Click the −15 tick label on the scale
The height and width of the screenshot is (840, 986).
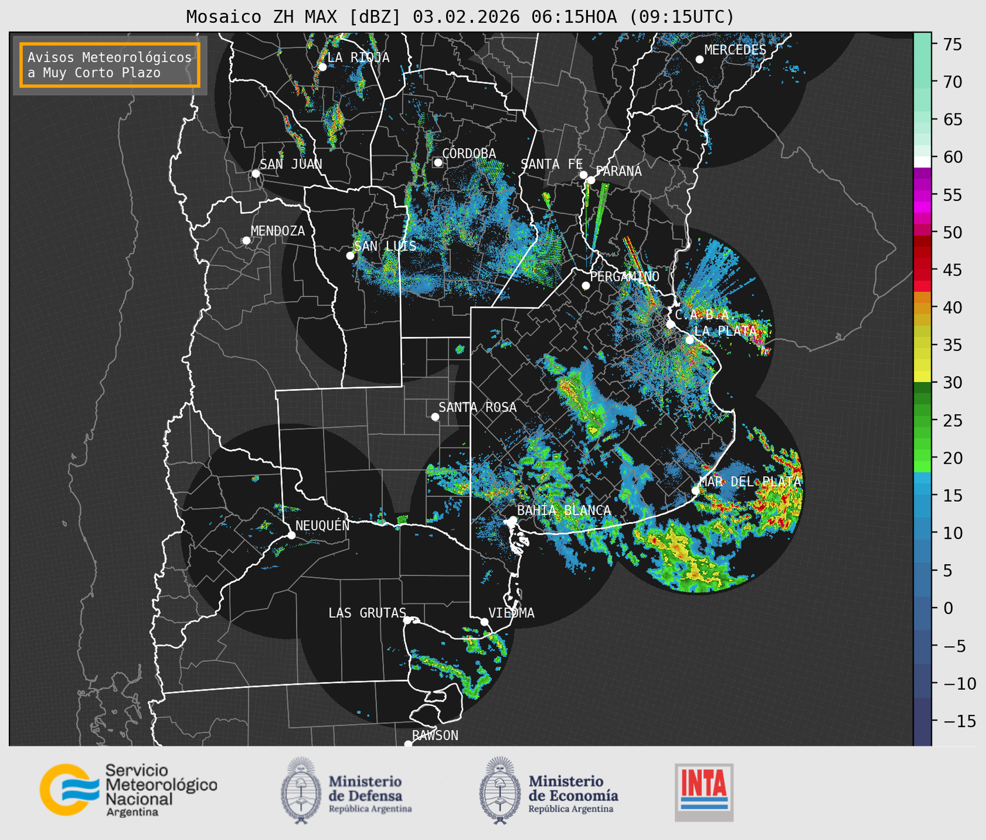click(x=959, y=721)
